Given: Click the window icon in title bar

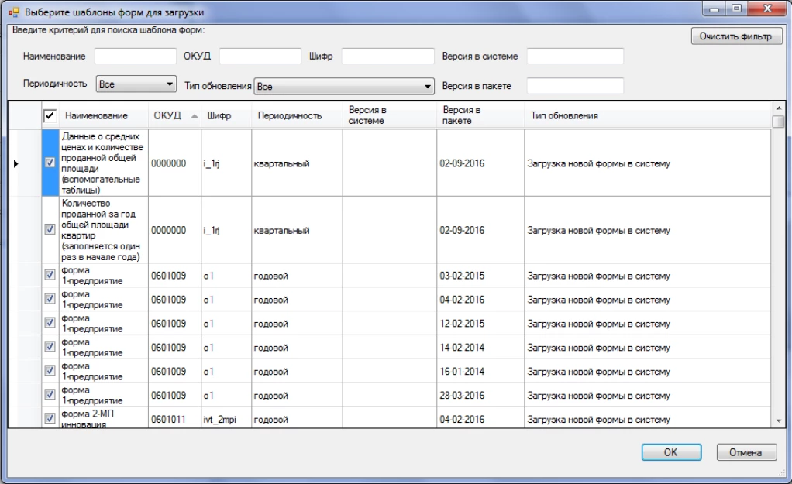Looking at the screenshot, I should pos(13,13).
